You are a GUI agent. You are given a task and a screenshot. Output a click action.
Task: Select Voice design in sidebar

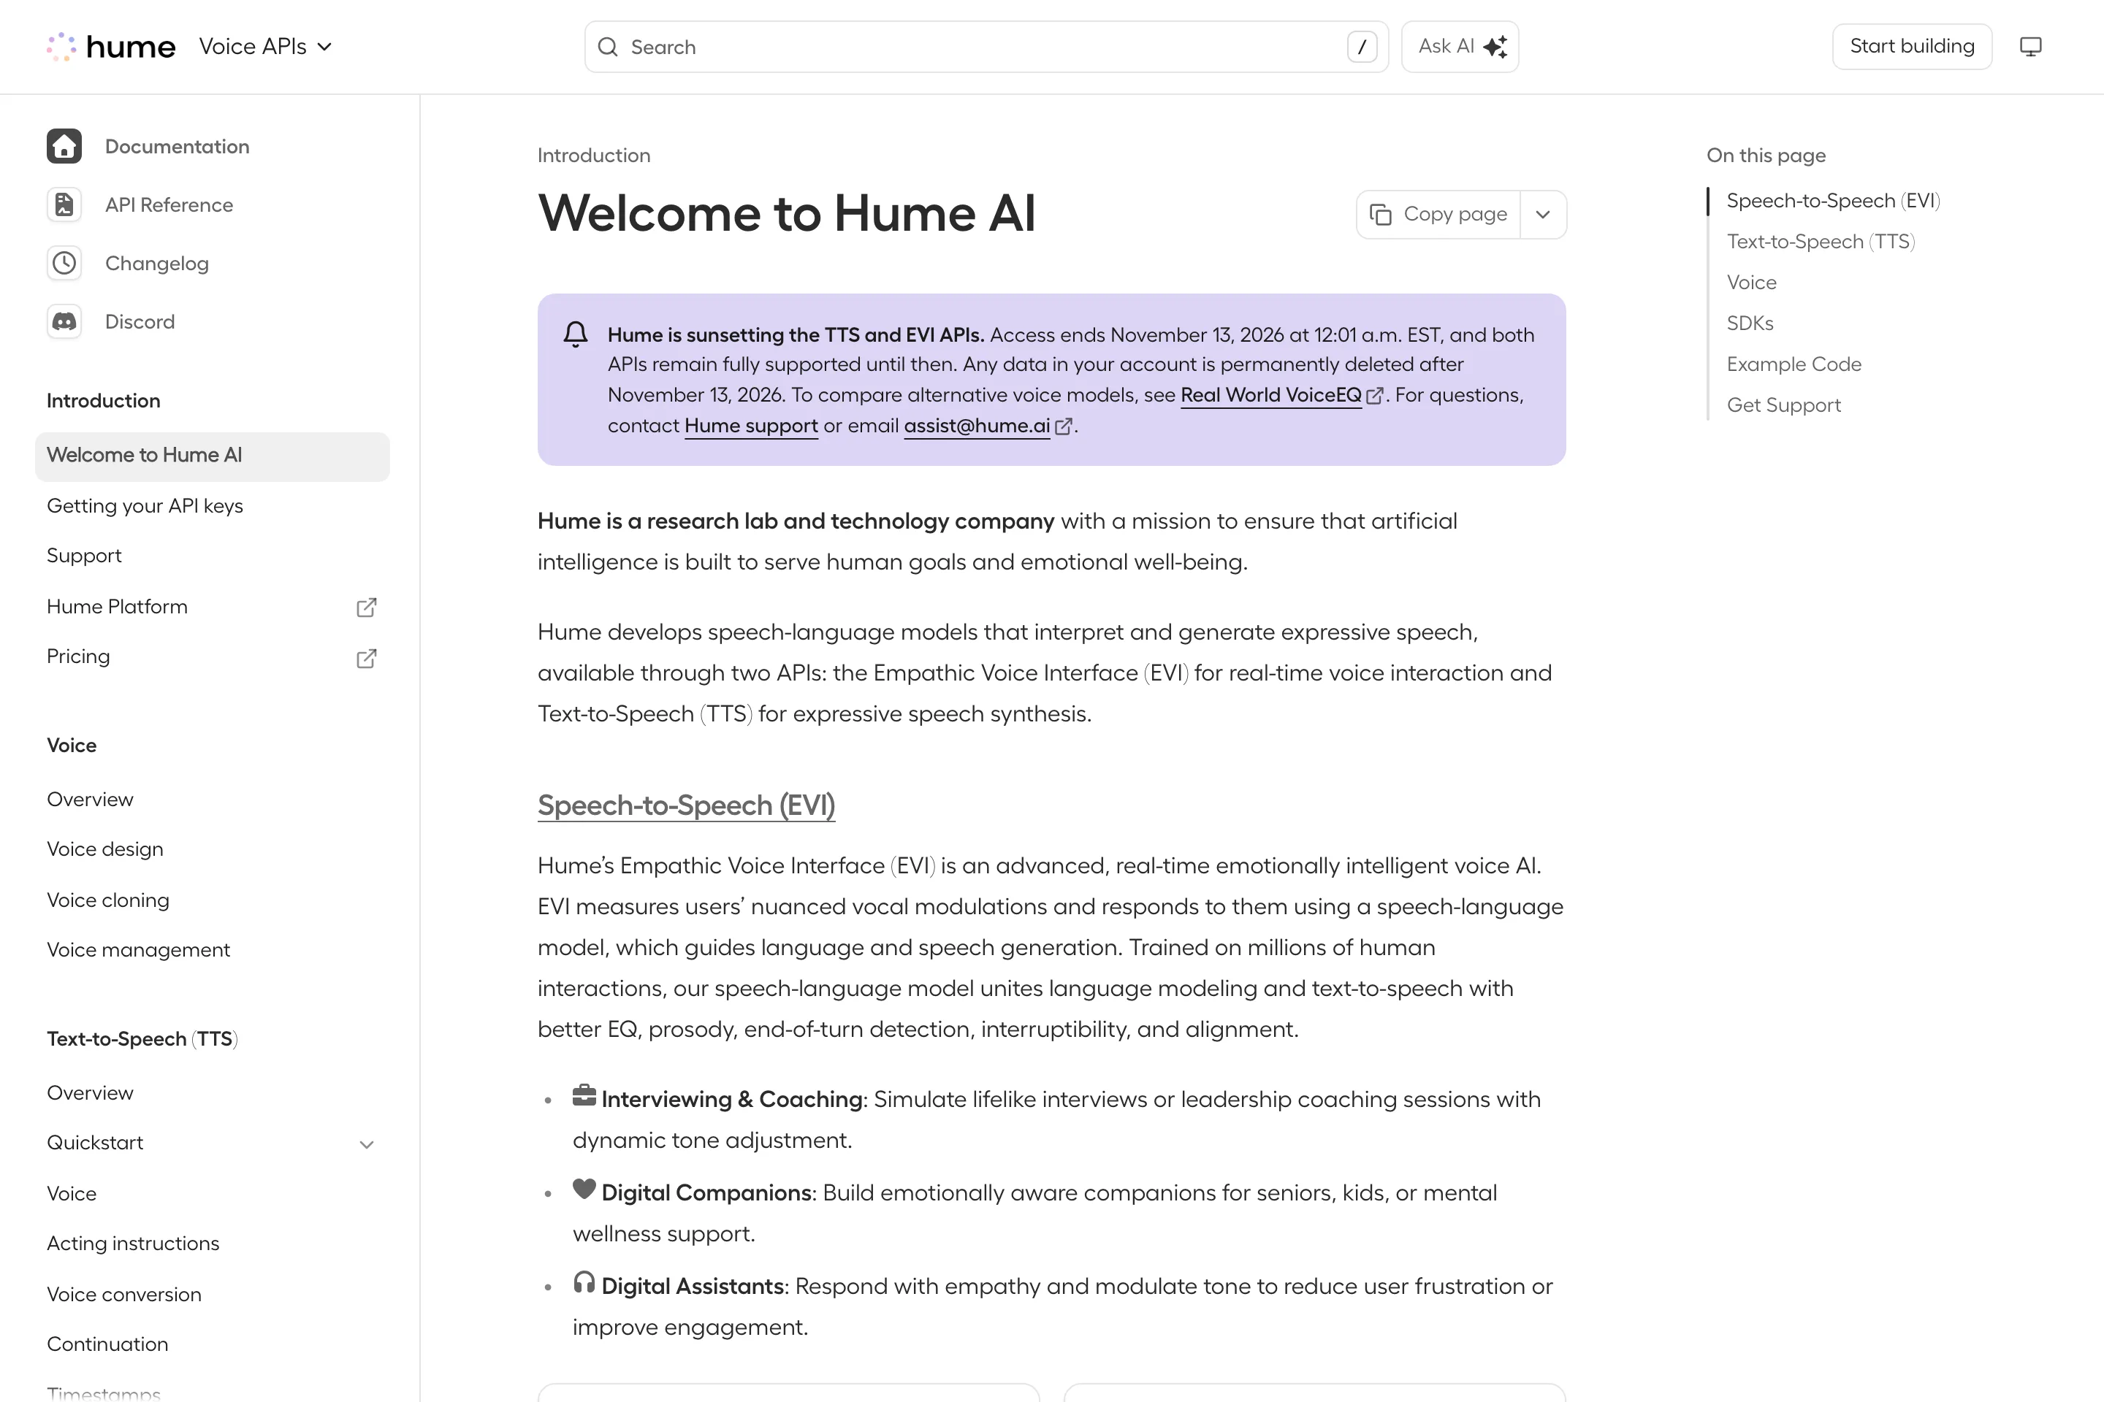tap(212, 849)
